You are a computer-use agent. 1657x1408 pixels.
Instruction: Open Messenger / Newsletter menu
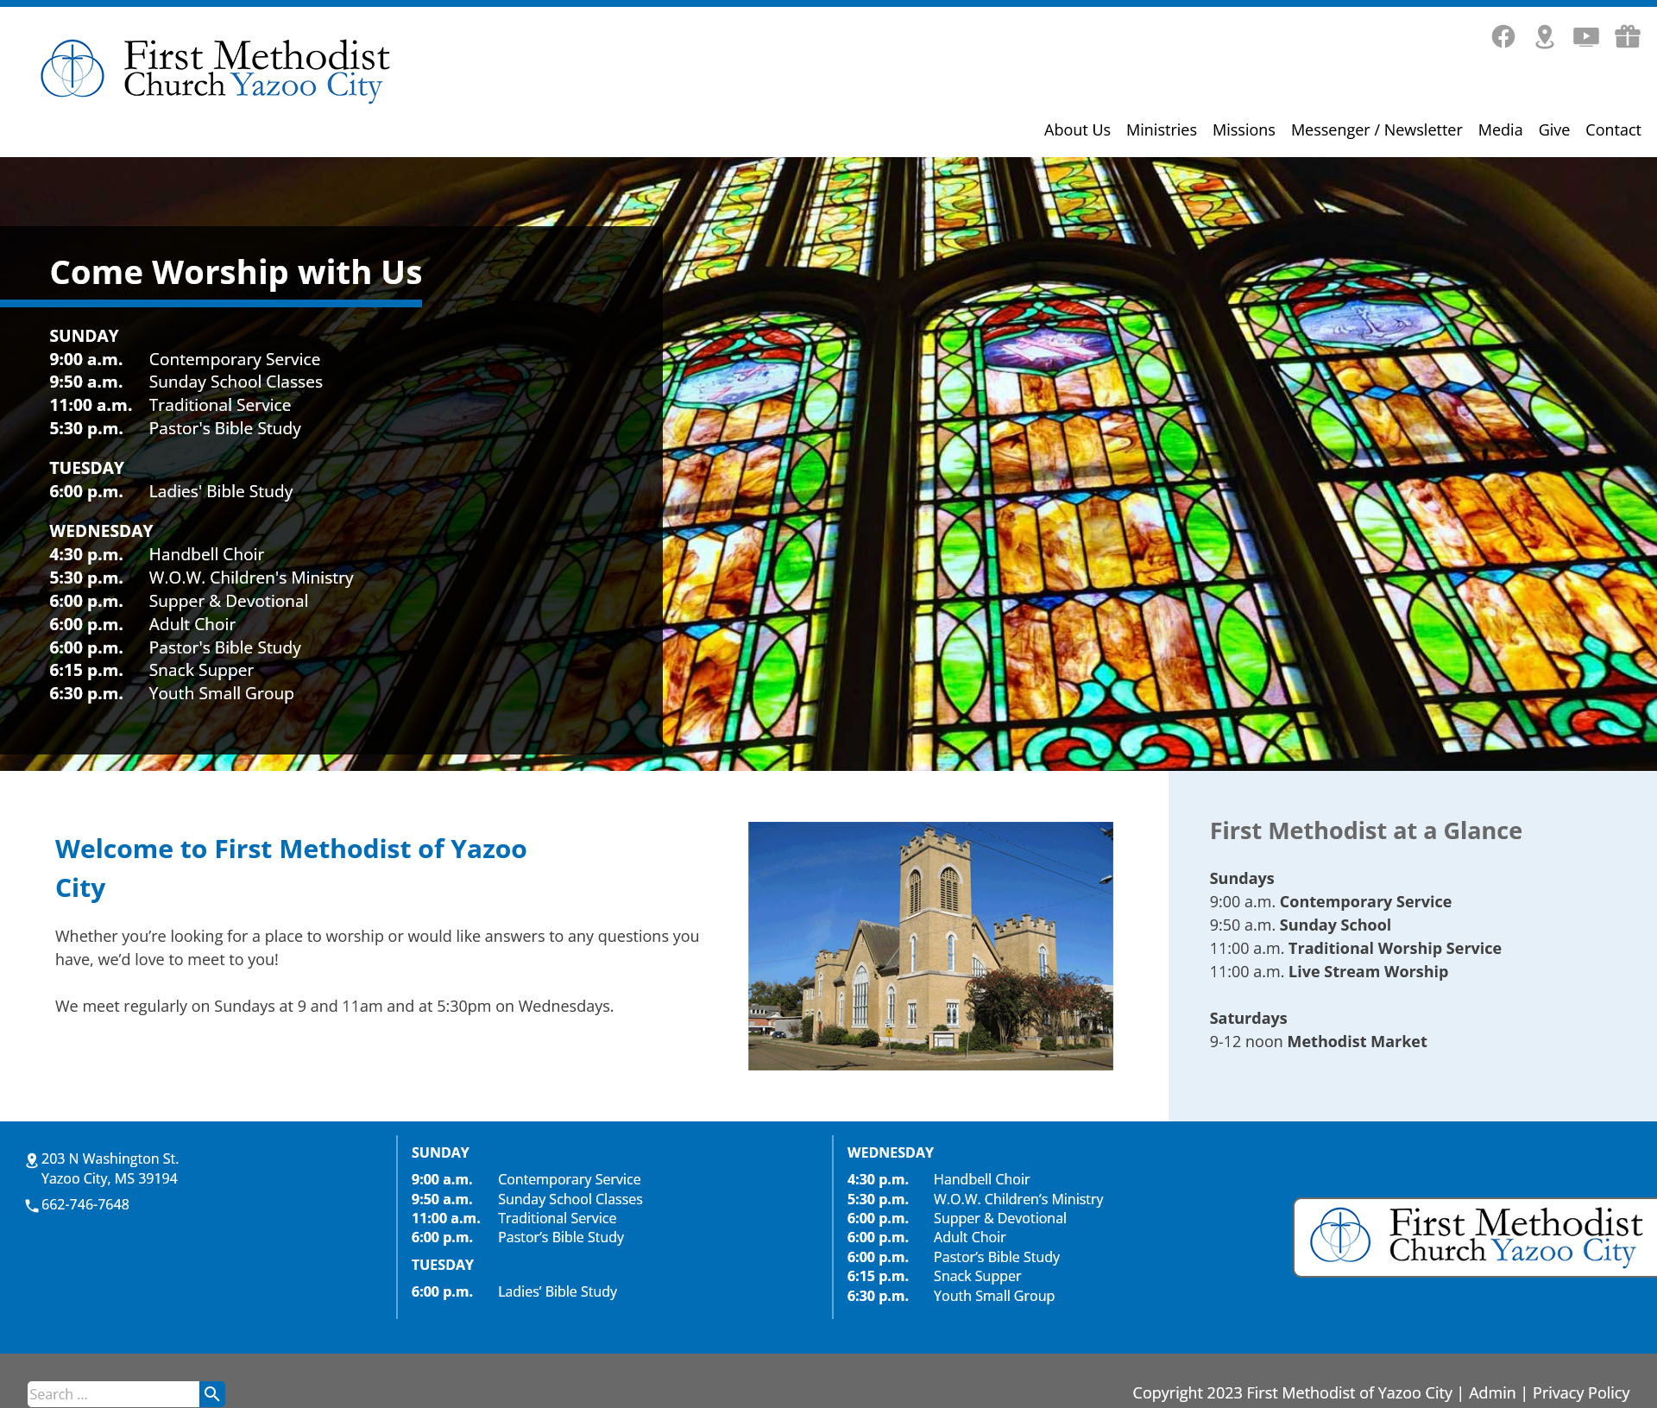(x=1376, y=129)
